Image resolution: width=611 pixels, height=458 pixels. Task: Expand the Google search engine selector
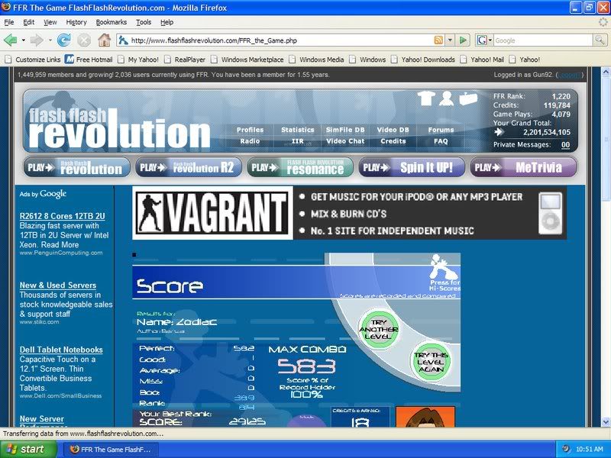click(x=484, y=40)
